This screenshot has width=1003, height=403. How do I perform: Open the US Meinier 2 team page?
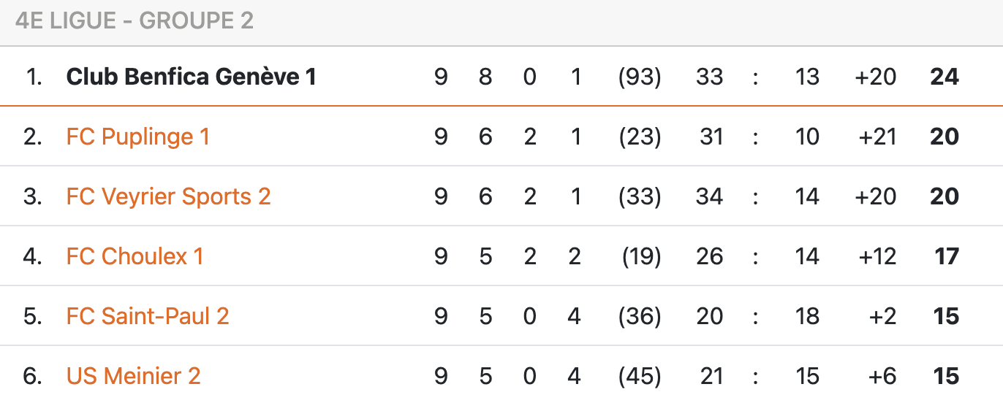point(133,376)
